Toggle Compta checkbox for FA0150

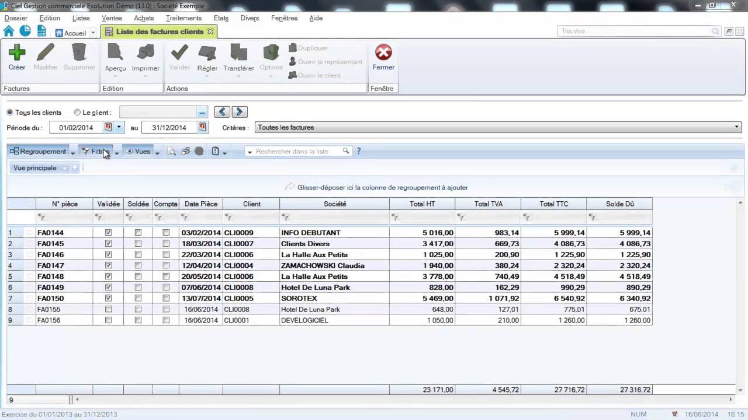pos(166,299)
